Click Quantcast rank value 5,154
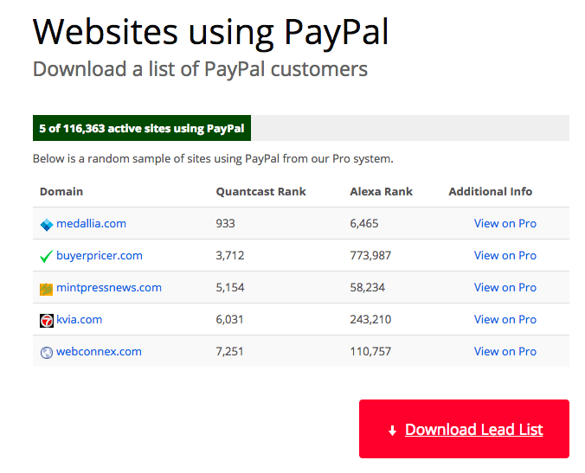This screenshot has width=585, height=473. [230, 288]
